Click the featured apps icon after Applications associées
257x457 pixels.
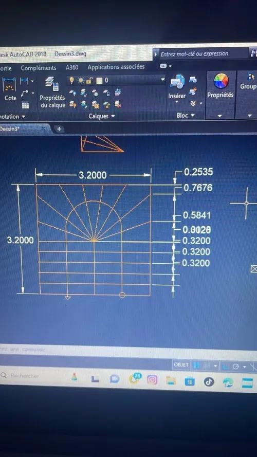(x=163, y=66)
